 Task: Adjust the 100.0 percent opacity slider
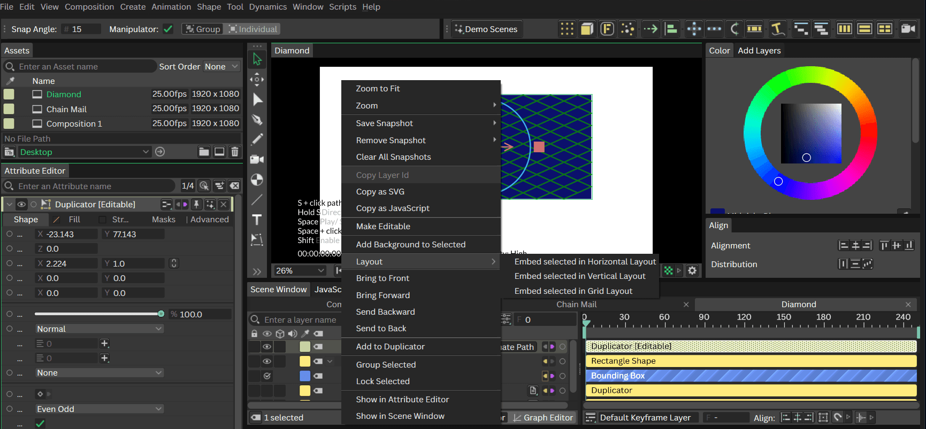(99, 314)
